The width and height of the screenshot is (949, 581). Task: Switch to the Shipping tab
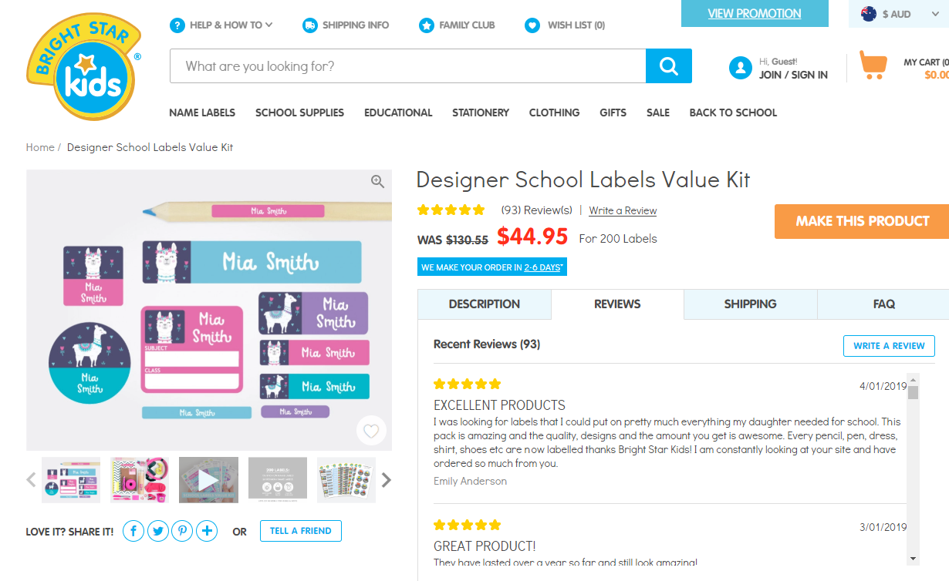tap(750, 304)
